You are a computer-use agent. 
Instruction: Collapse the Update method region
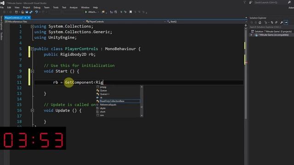pyautogui.click(x=32, y=110)
